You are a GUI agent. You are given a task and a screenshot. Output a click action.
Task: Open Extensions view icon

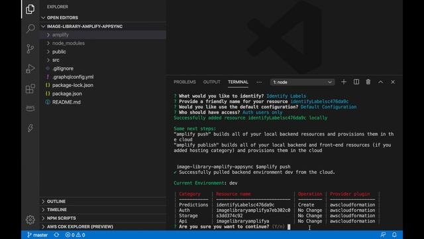click(30, 88)
